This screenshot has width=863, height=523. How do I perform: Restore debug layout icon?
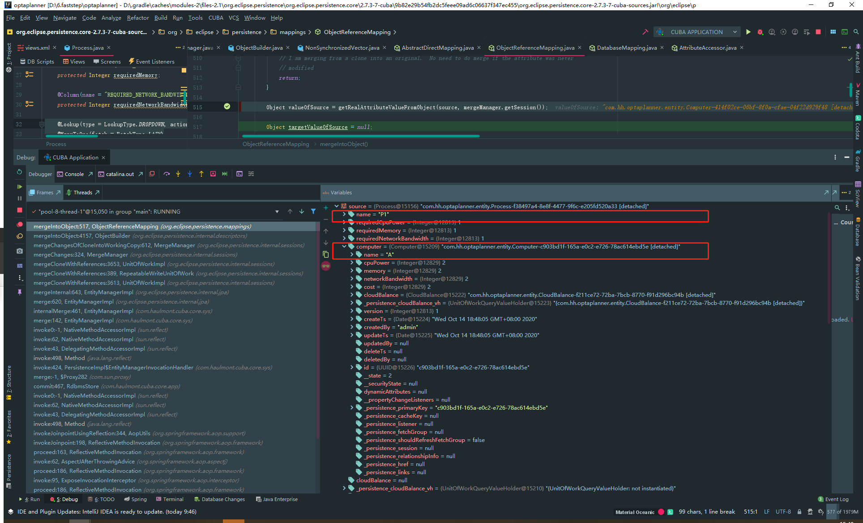coord(19,266)
